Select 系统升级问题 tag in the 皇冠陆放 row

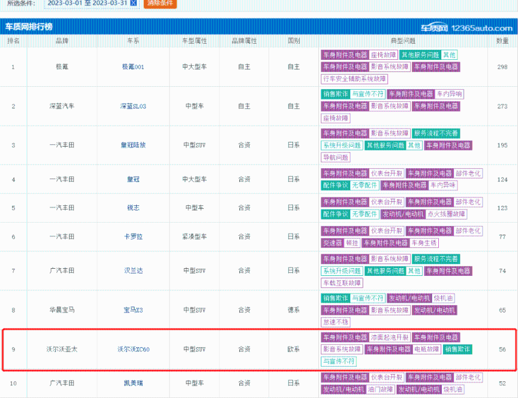point(342,145)
